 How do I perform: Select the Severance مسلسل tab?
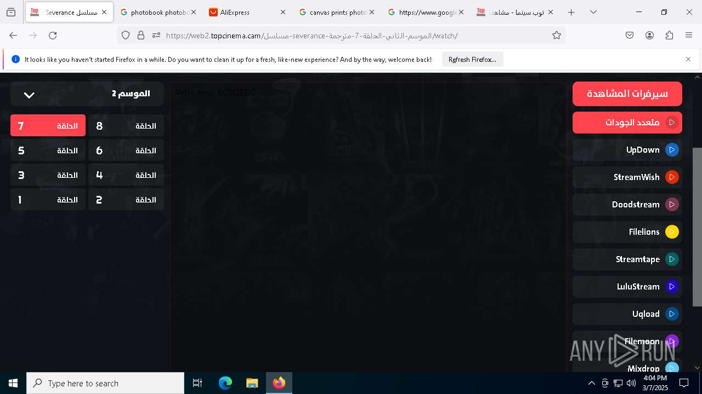69,12
